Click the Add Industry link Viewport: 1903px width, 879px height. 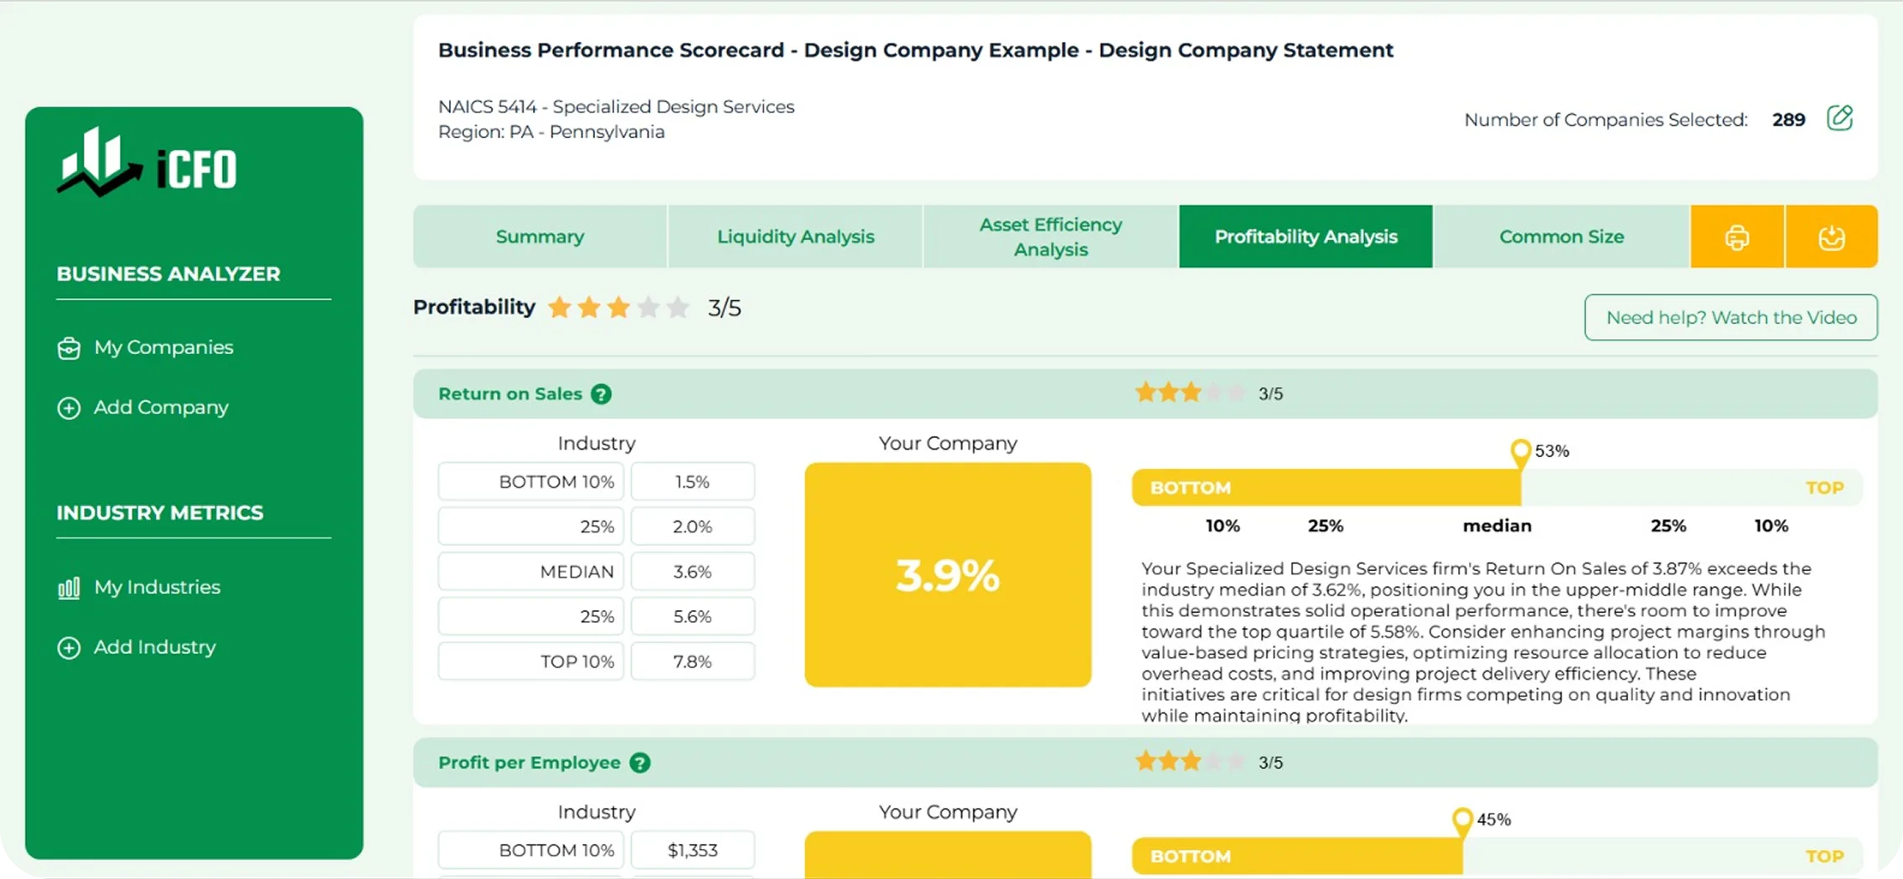pyautogui.click(x=155, y=648)
